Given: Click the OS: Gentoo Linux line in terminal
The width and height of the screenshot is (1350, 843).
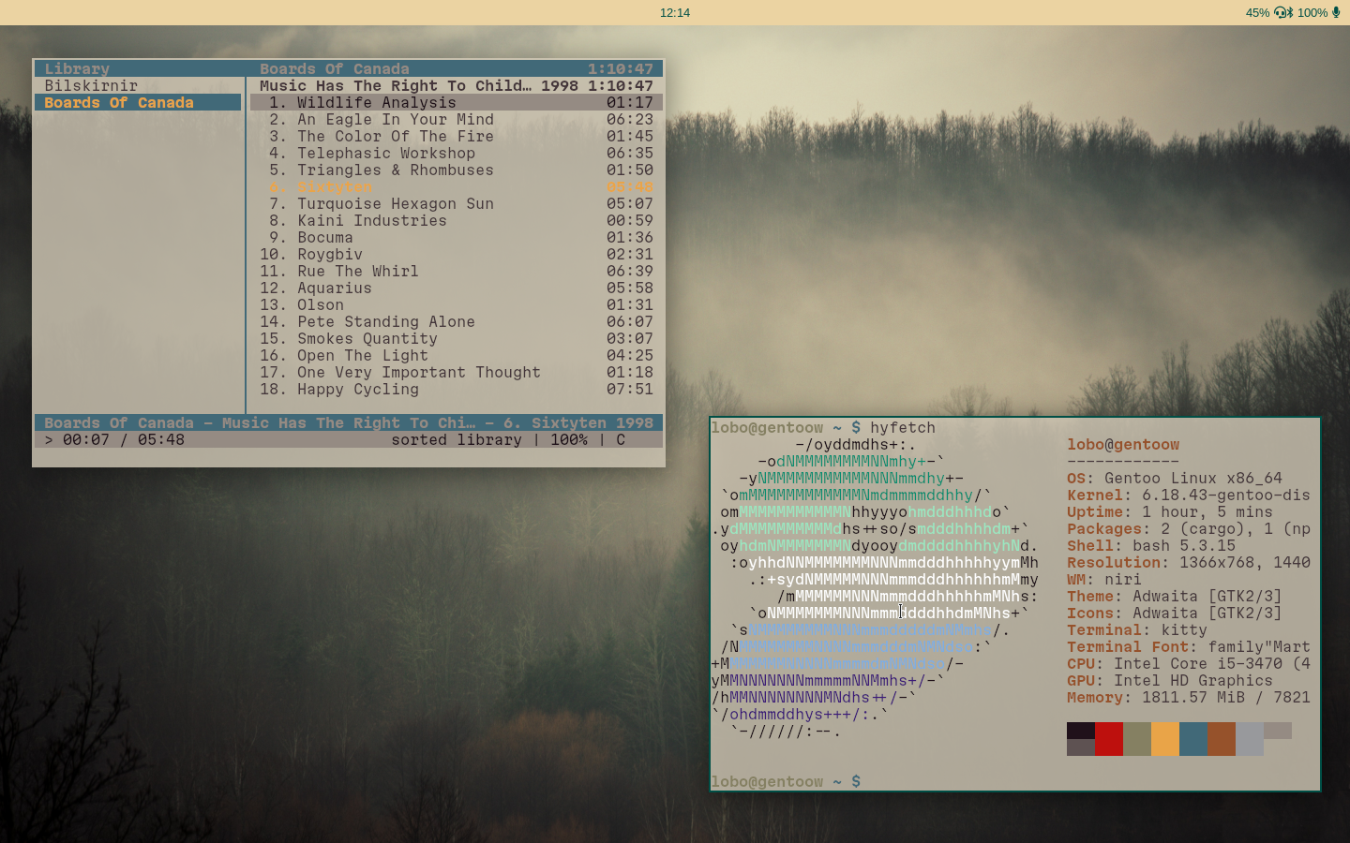Looking at the screenshot, I should [x=1175, y=478].
